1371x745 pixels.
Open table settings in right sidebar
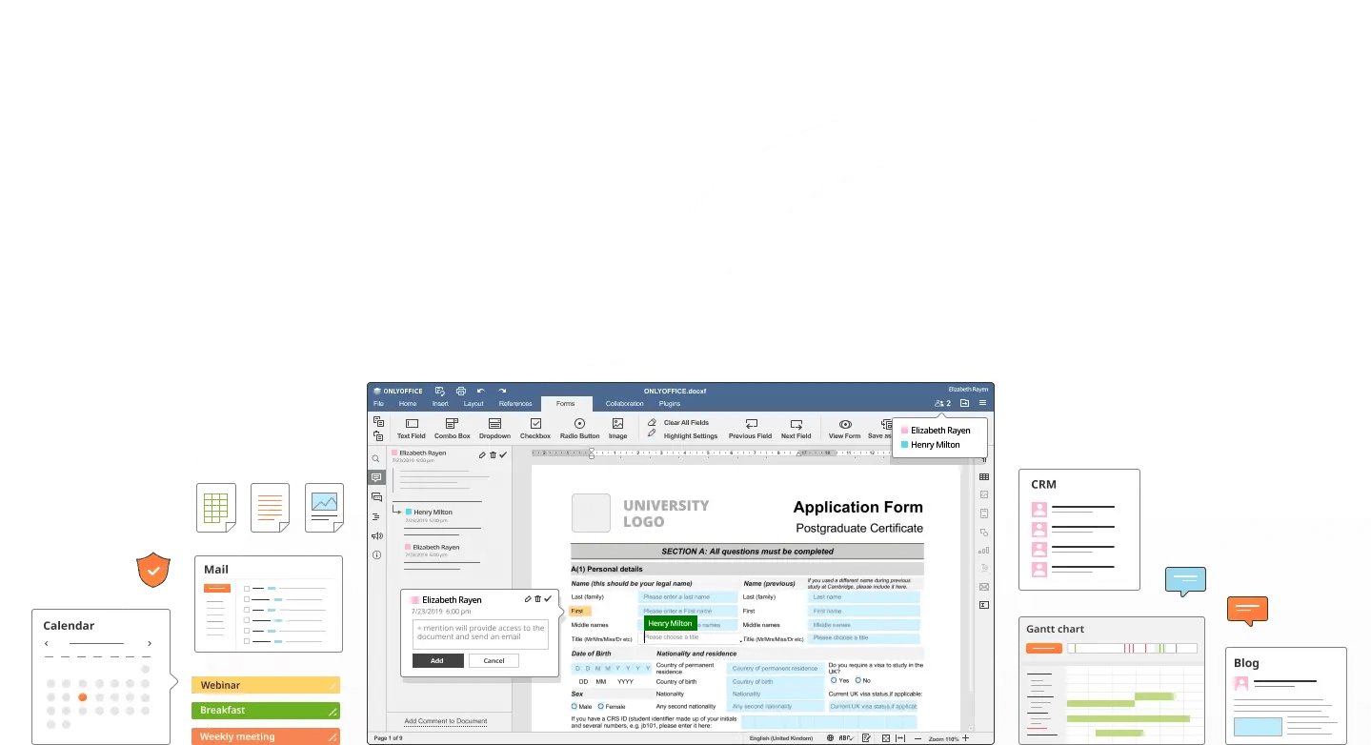(984, 476)
